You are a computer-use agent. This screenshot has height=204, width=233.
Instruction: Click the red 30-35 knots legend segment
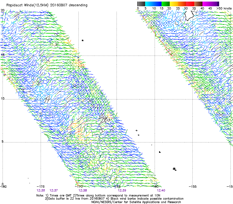190,4
